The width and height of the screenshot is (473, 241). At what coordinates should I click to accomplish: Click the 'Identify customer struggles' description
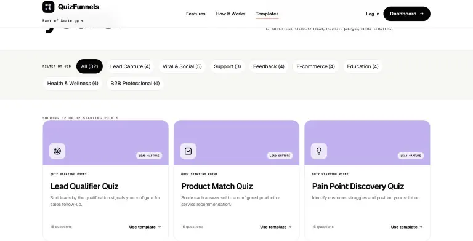click(x=366, y=198)
